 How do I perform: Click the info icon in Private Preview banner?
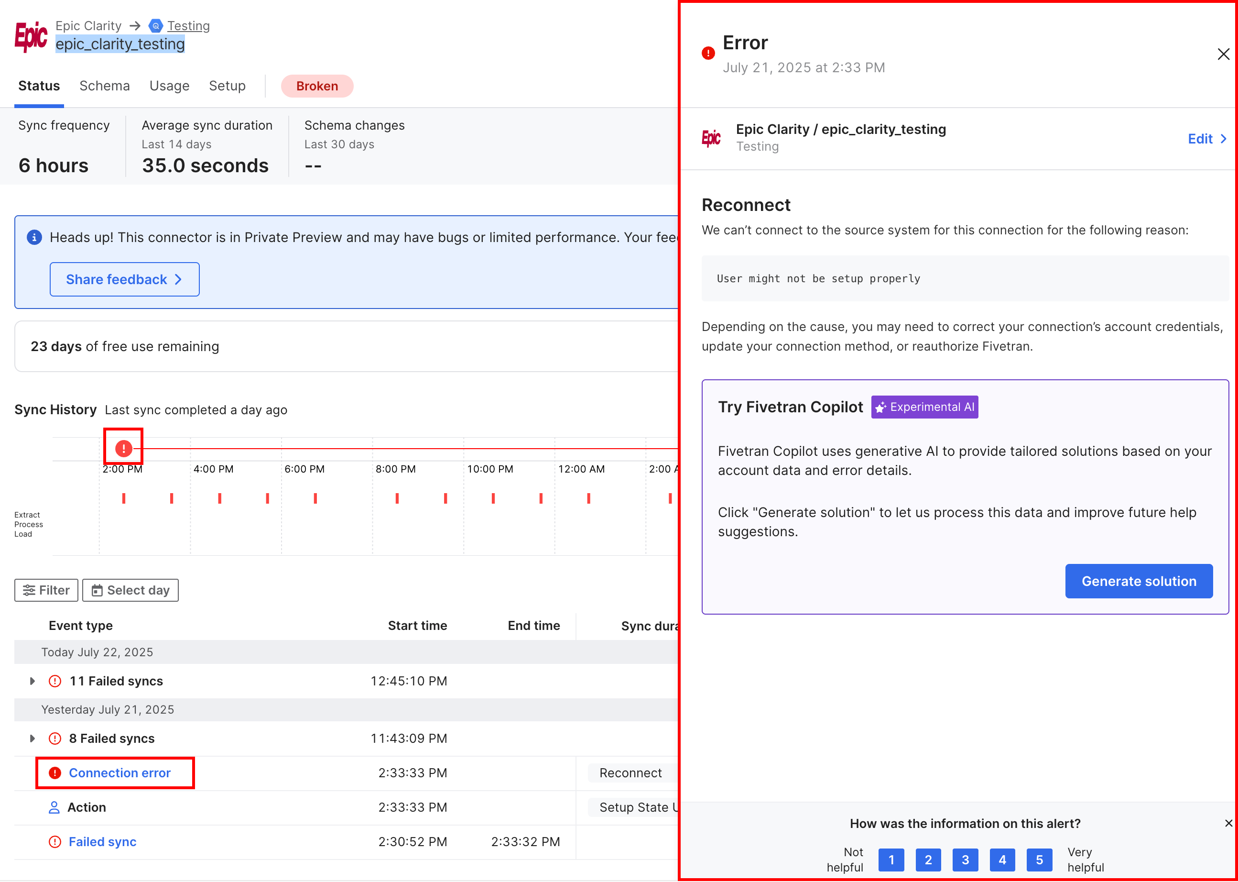(x=34, y=237)
